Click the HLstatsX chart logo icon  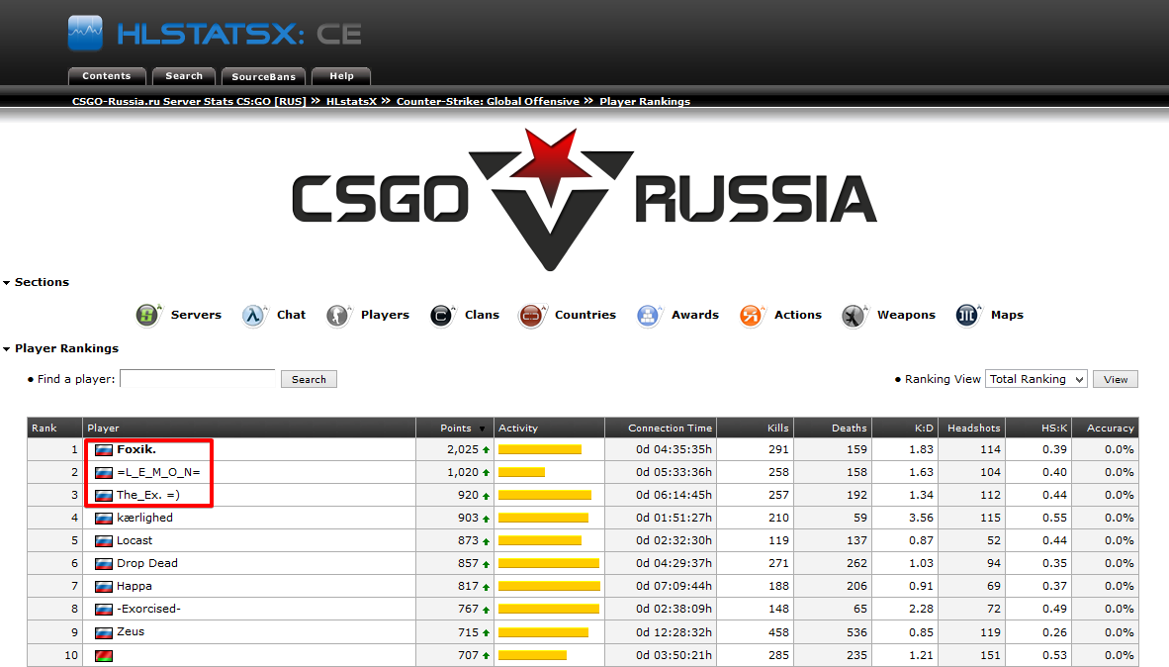pyautogui.click(x=85, y=33)
